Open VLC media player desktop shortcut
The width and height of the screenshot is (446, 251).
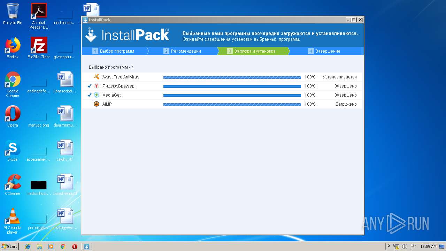pos(13,221)
